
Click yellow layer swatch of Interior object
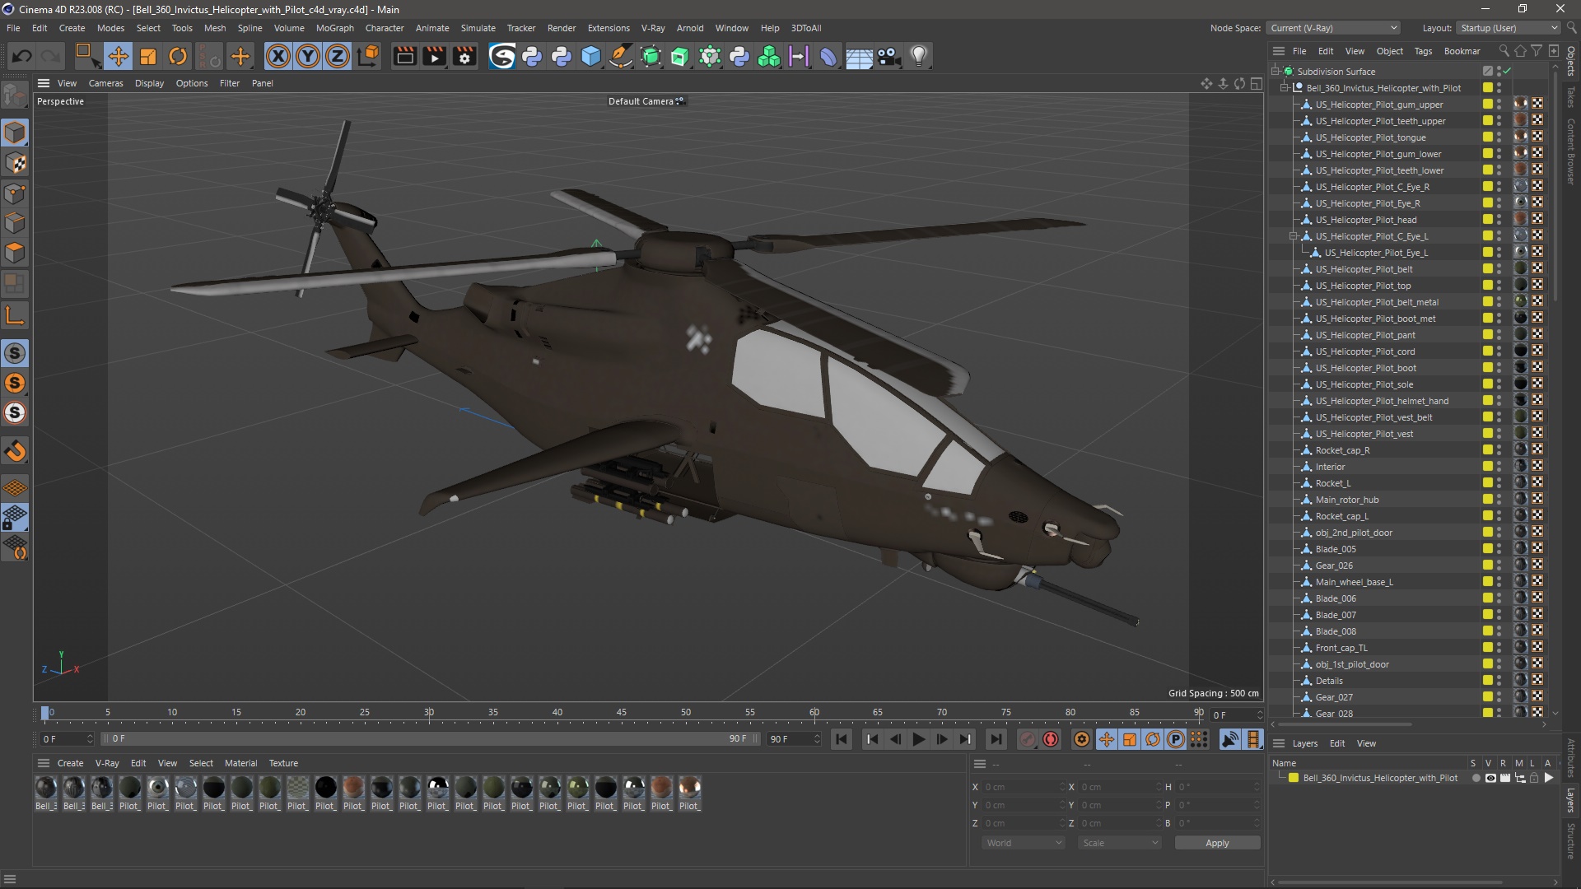point(1488,467)
